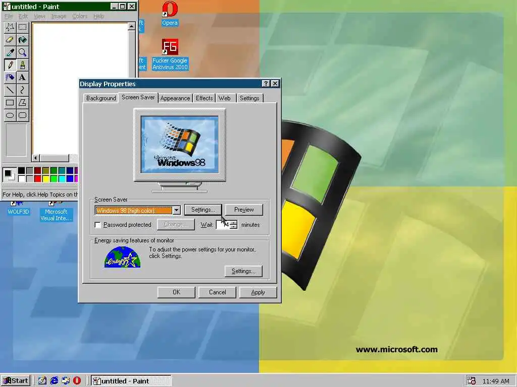Open the energy saving Settings... button
This screenshot has width=517, height=387.
pos(243,271)
